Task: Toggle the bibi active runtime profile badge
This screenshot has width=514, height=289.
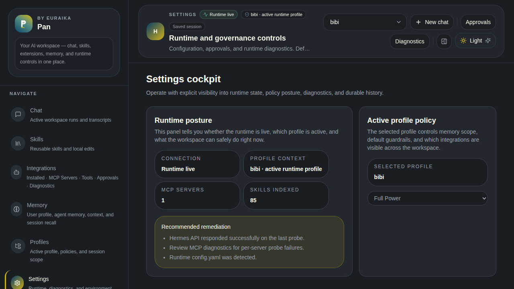Action: click(273, 14)
